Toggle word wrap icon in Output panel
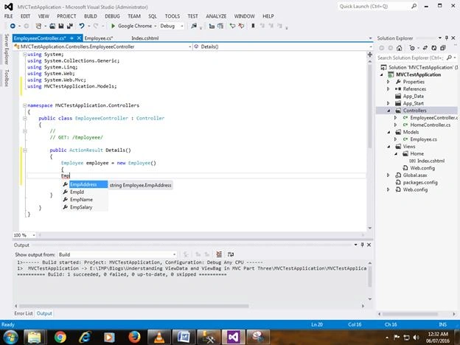Image resolution: width=460 pixels, height=345 pixels. click(x=231, y=254)
